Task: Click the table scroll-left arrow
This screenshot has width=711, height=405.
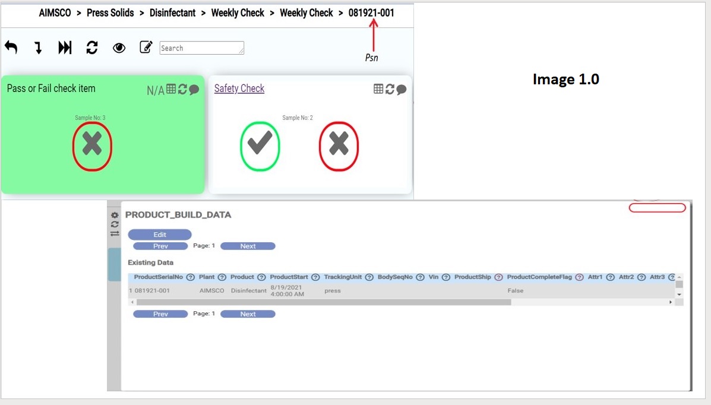Action: tap(132, 302)
